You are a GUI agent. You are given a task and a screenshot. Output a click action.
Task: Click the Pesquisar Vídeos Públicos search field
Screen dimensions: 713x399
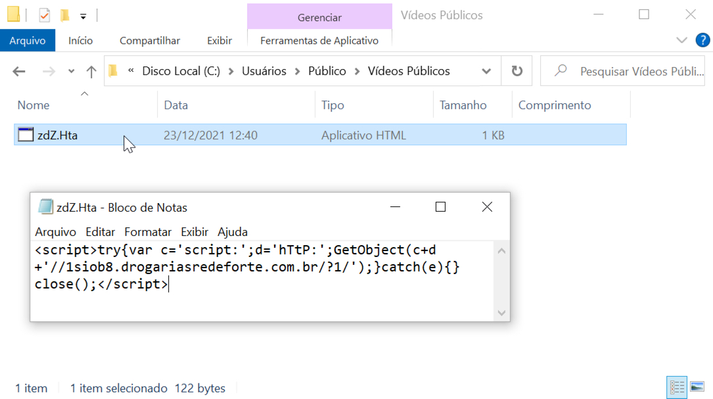point(622,71)
